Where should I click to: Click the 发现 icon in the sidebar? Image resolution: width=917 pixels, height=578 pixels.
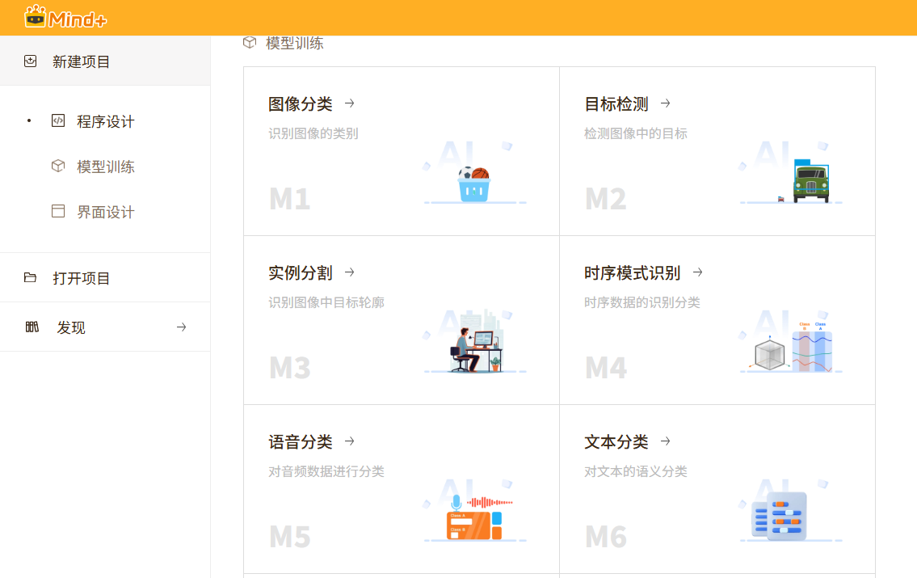tap(32, 327)
